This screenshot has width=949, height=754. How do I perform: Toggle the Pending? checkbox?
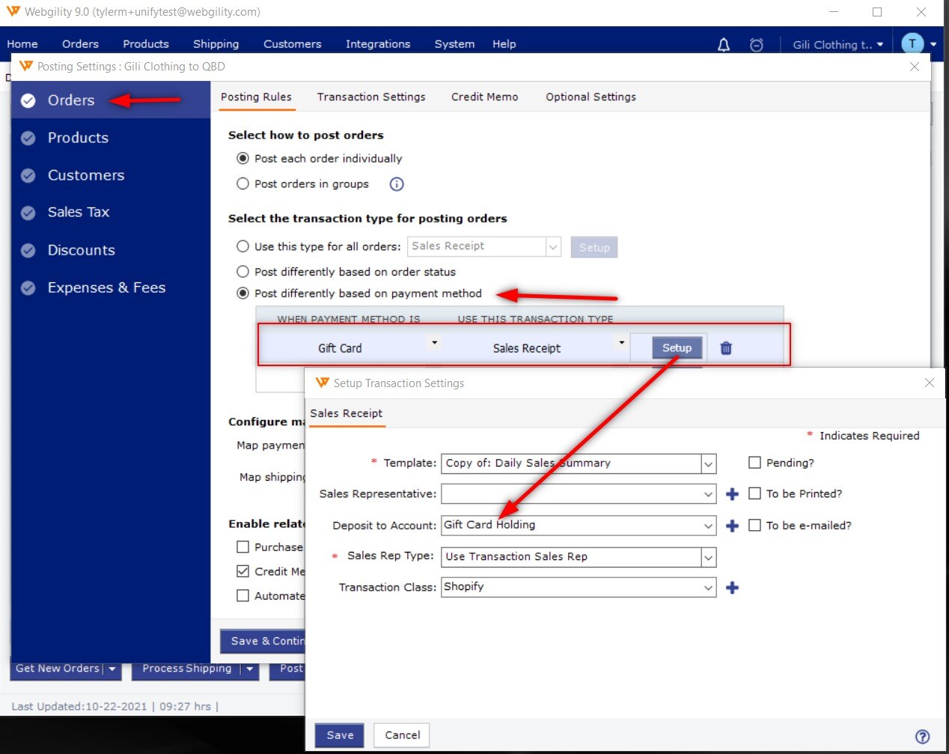[755, 463]
